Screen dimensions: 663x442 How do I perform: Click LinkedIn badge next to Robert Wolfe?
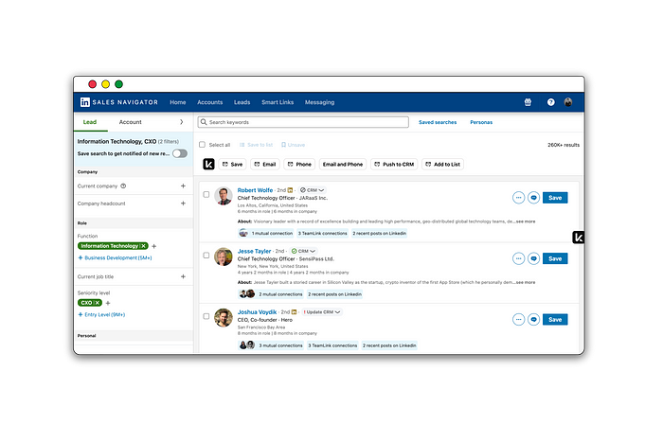[290, 190]
